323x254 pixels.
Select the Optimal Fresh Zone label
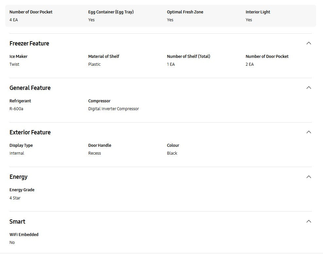point(185,12)
